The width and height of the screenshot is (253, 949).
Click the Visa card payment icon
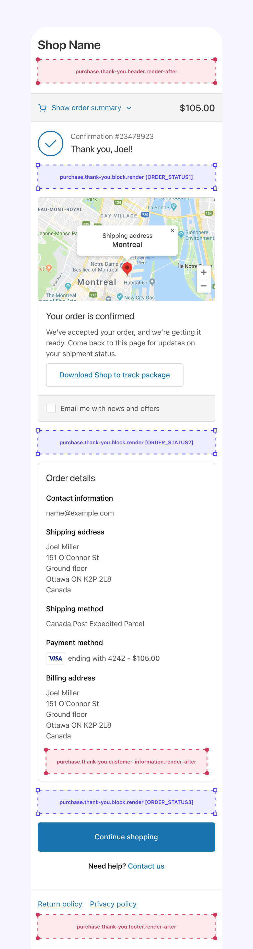pos(55,658)
